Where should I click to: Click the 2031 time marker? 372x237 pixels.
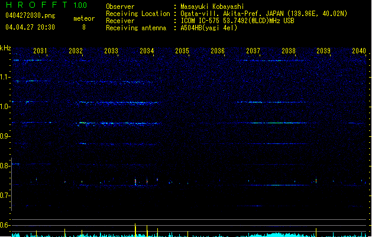click(x=40, y=50)
